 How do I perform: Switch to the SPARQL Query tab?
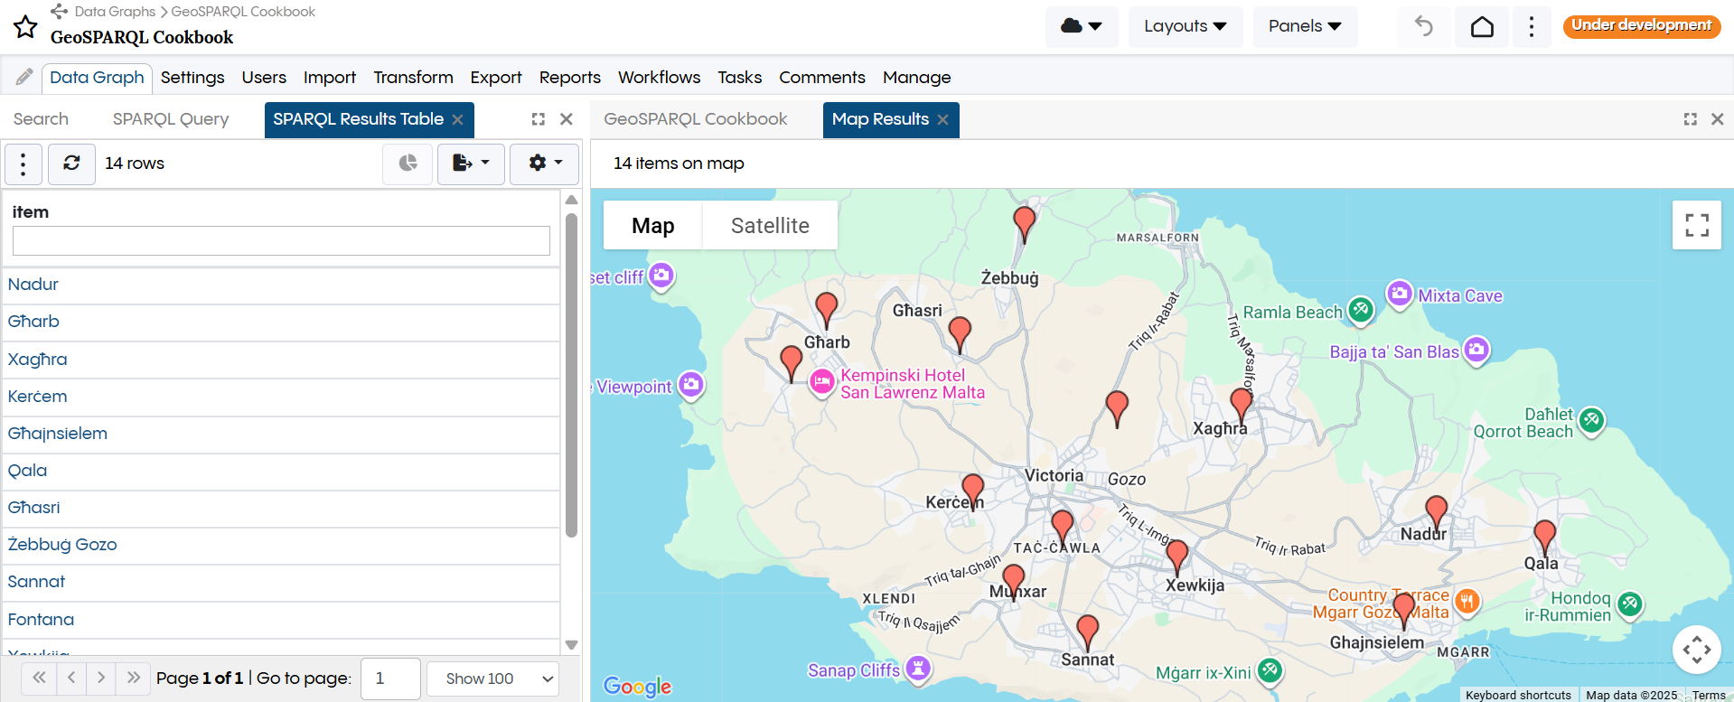[171, 119]
